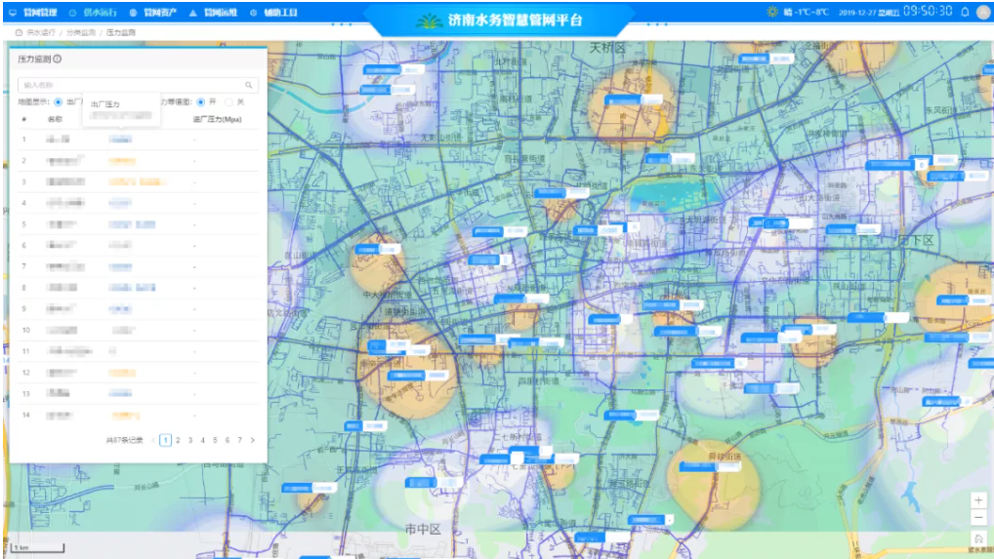Screen dimensions: 994x559
Task: Open the 管网管理 menu
Action: (40, 12)
